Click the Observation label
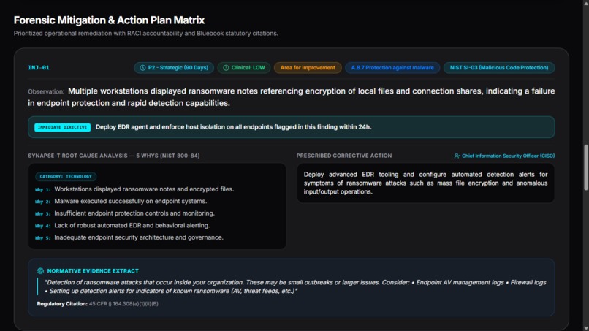The image size is (589, 331). tap(46, 91)
